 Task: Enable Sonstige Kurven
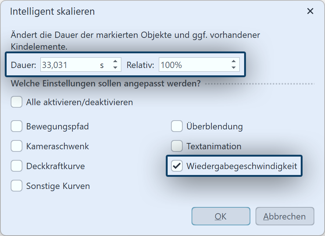point(17,186)
